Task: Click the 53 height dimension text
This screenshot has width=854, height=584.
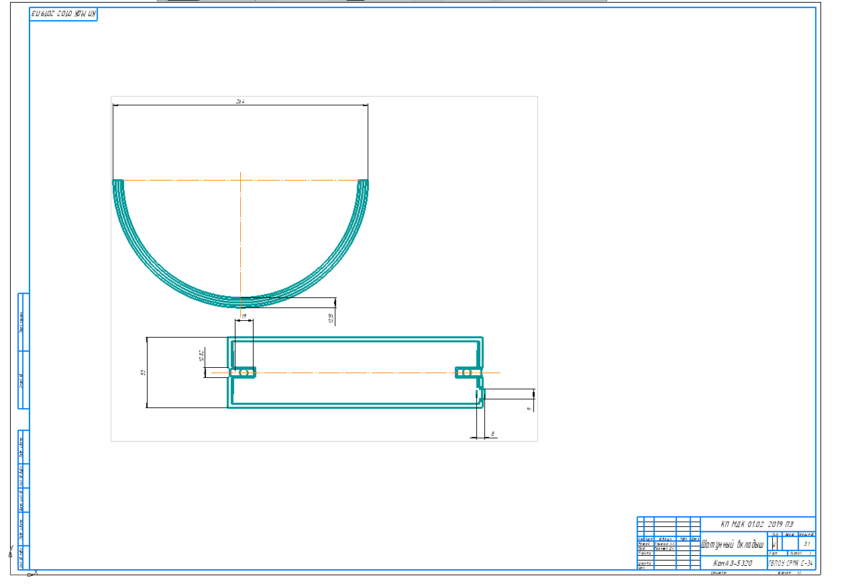Action: pyautogui.click(x=143, y=372)
